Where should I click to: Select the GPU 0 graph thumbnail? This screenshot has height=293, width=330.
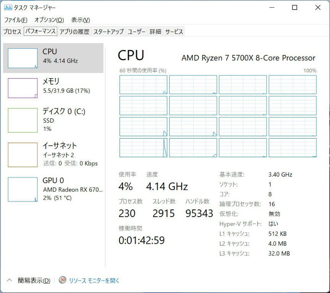(23, 189)
